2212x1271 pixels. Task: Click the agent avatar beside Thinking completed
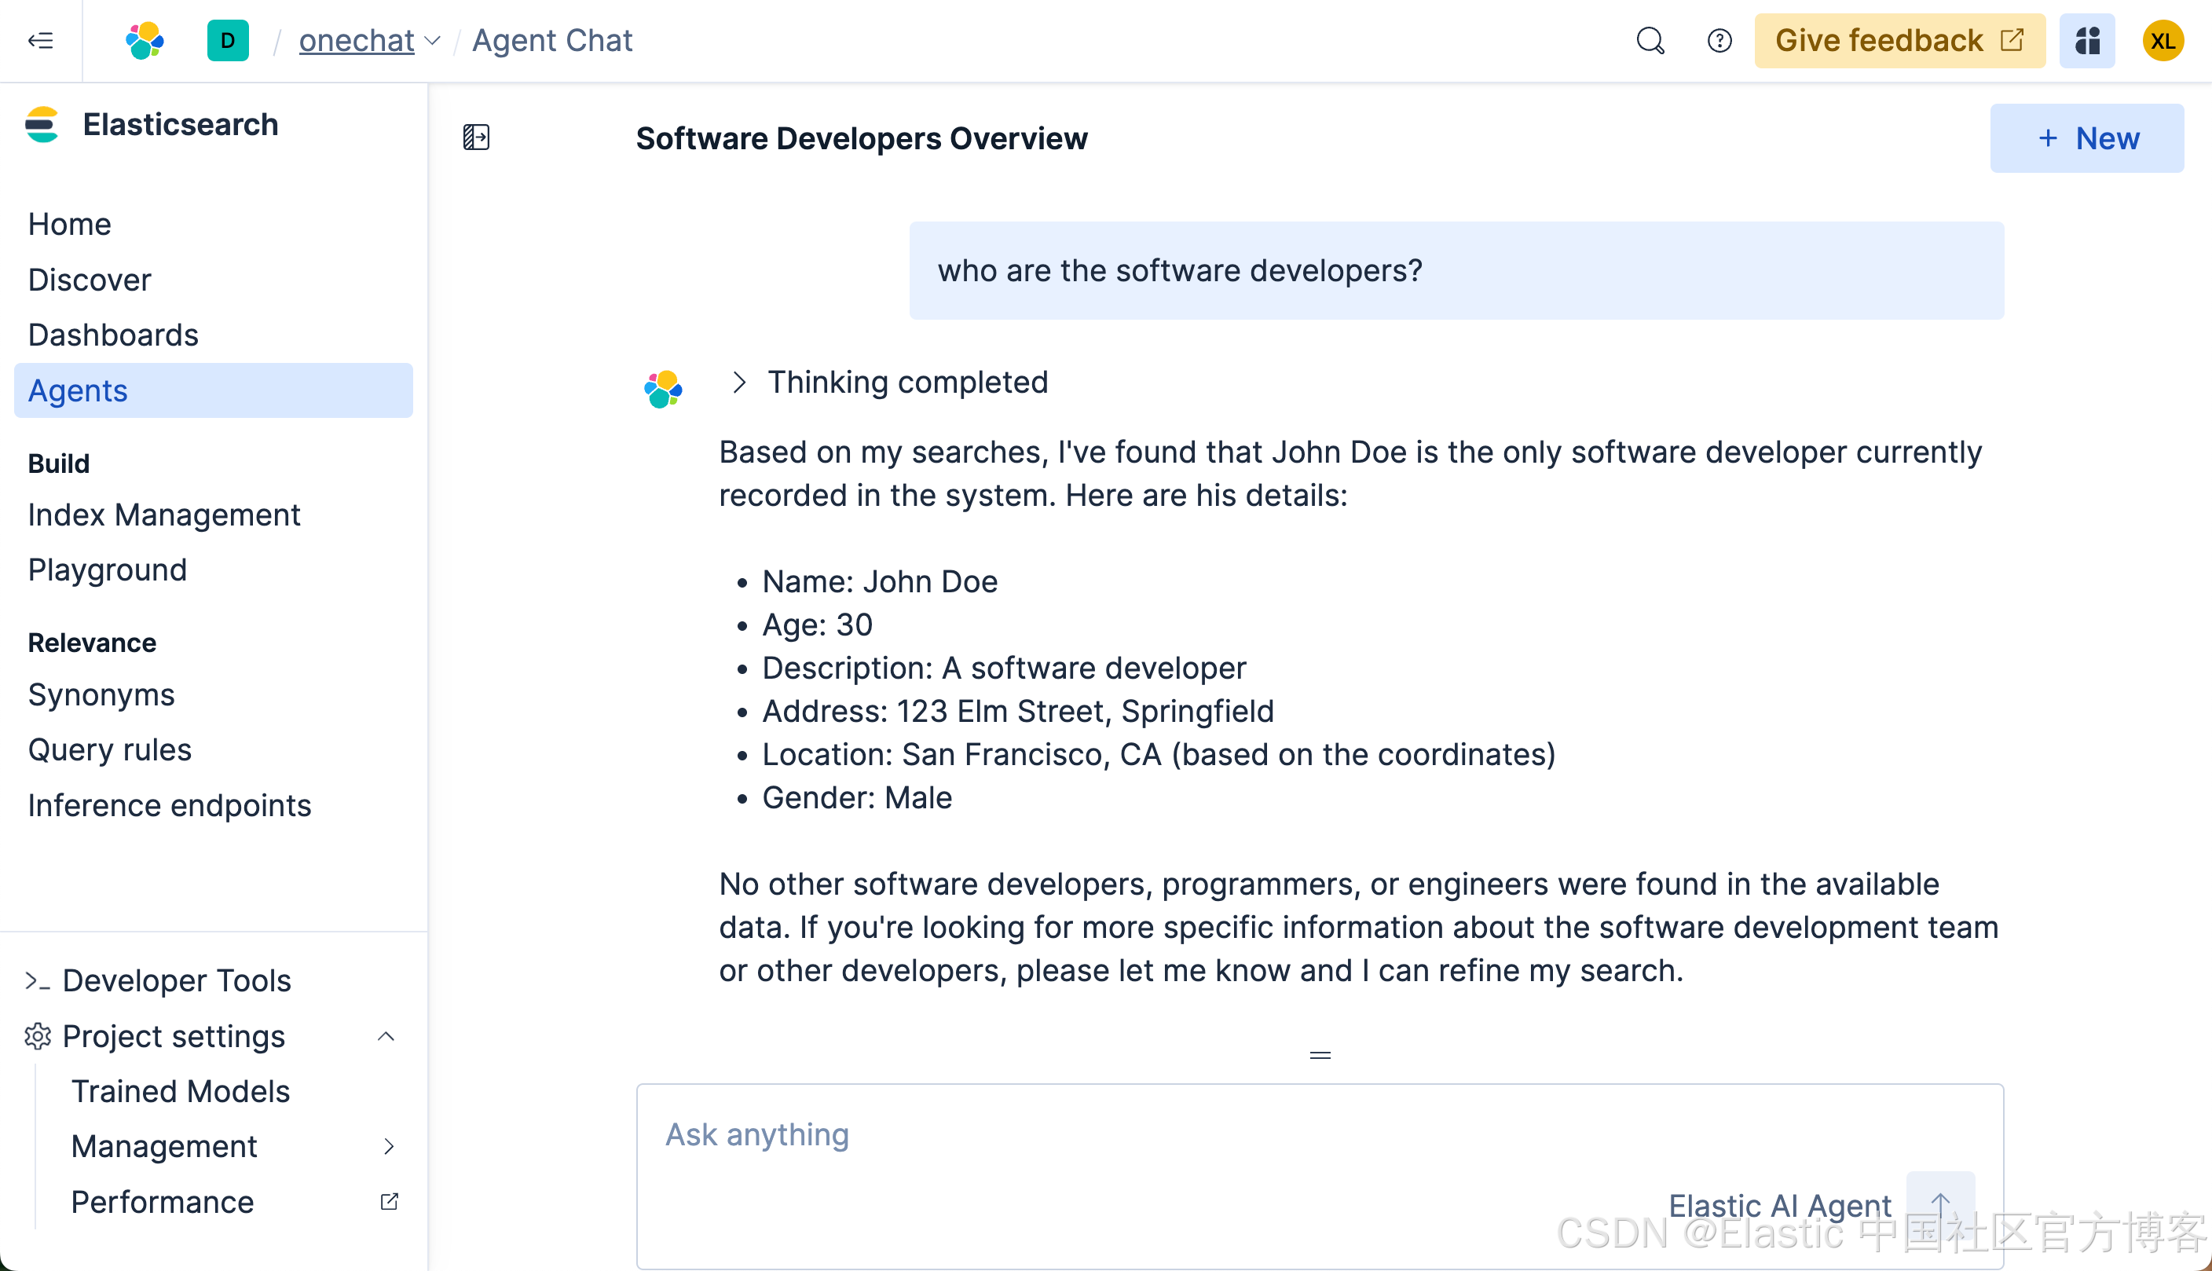(664, 390)
